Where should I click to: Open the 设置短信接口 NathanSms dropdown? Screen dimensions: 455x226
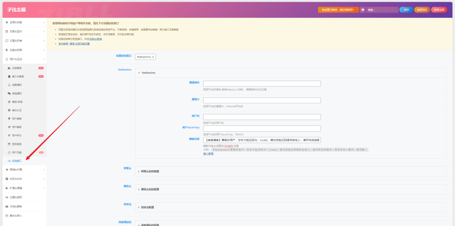point(146,57)
